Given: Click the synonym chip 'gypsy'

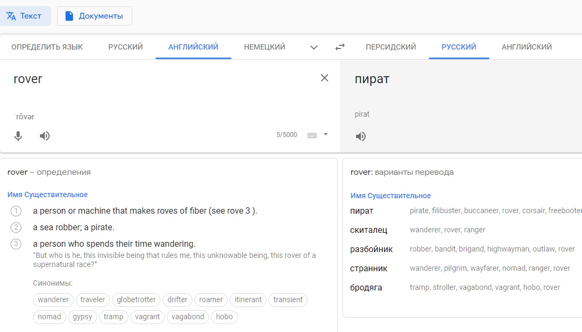Looking at the screenshot, I should coord(83,317).
